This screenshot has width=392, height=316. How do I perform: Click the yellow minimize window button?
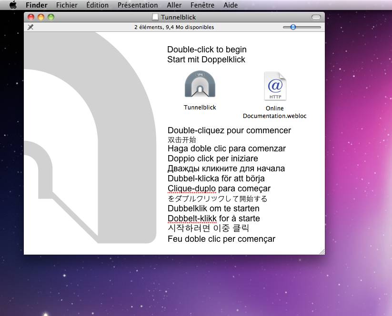point(41,17)
